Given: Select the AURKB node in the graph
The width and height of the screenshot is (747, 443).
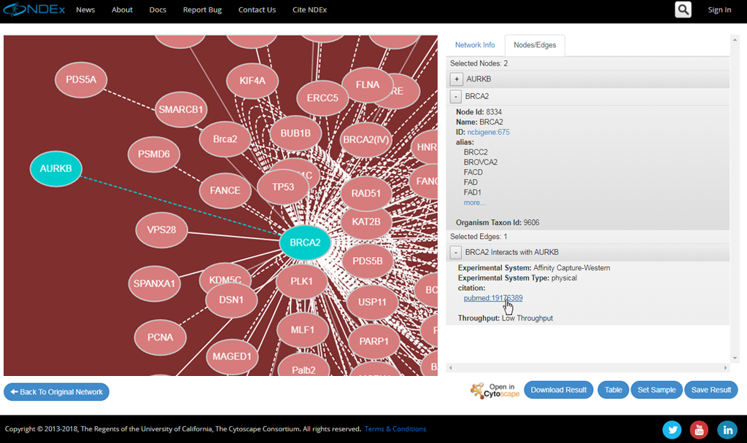Looking at the screenshot, I should tap(55, 168).
